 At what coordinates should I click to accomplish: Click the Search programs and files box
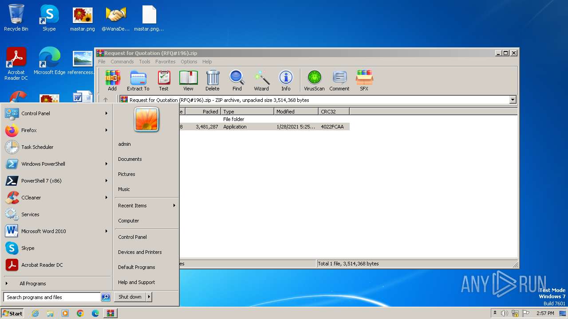click(52, 297)
